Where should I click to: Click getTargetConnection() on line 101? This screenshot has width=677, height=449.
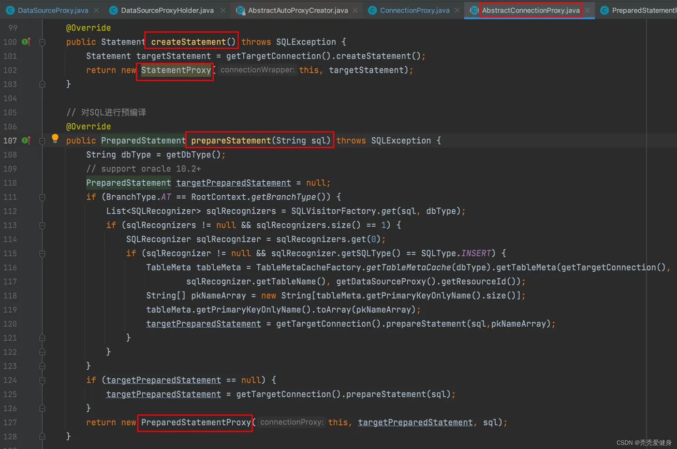(x=279, y=56)
